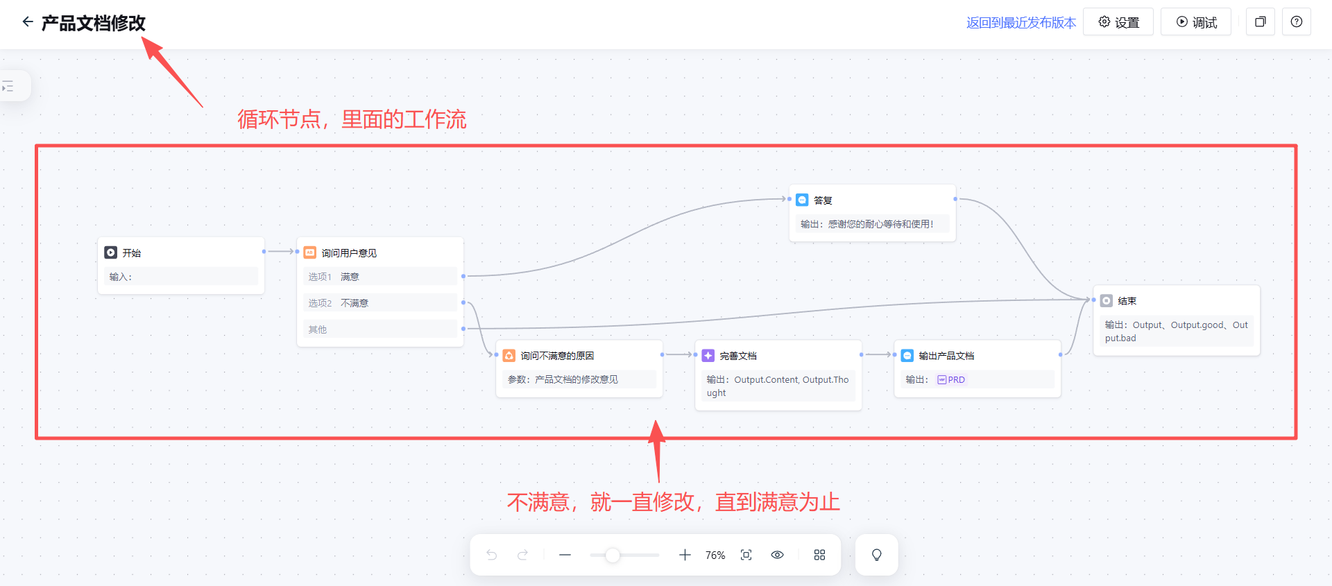
Task: Click the duplicate copy icon button
Action: 1261,22
